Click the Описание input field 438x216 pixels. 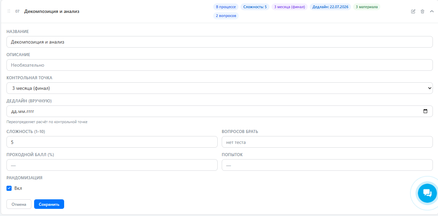219,65
